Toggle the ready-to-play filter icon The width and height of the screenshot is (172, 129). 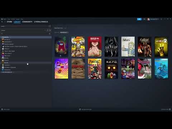coord(50,30)
